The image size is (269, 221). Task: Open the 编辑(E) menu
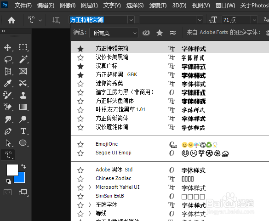46,6
